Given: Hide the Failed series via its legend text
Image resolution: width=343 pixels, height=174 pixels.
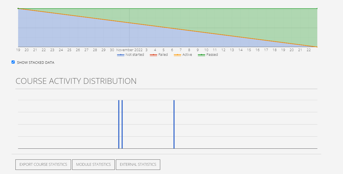Looking at the screenshot, I should 163,55.
